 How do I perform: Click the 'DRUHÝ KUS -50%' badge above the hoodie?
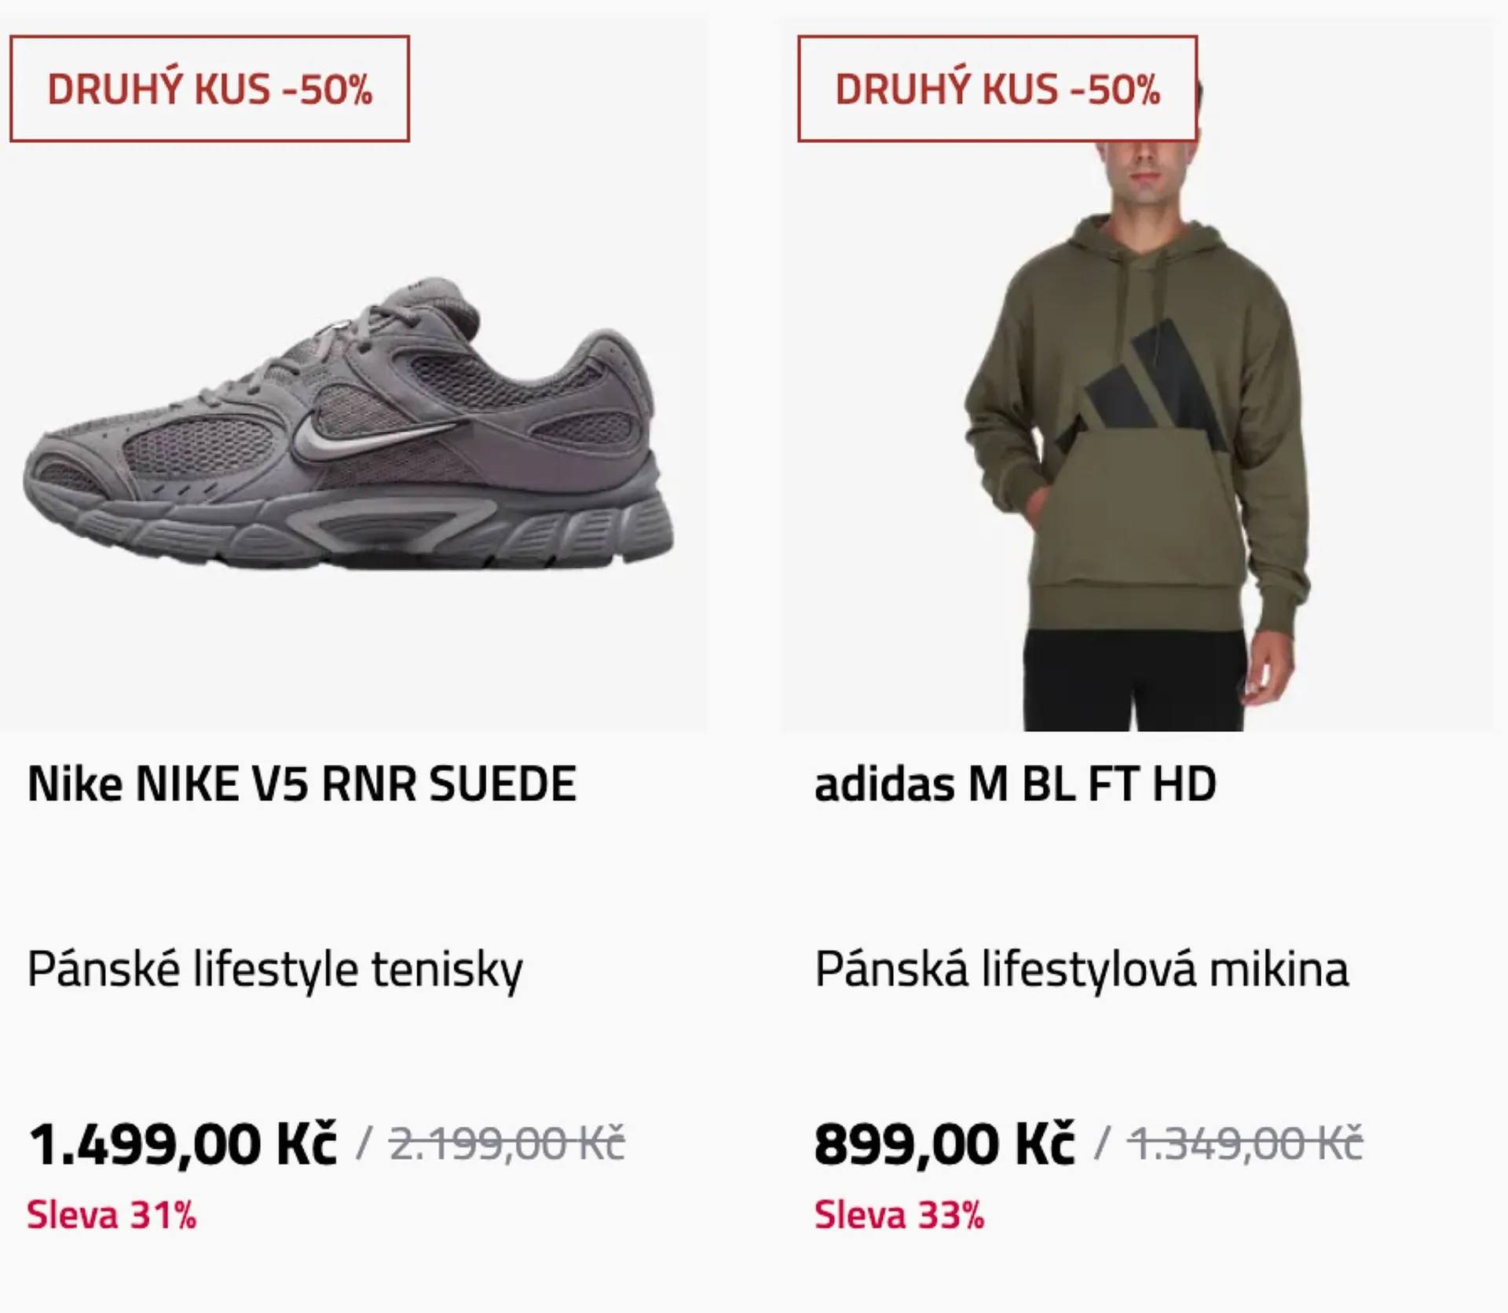tap(997, 89)
